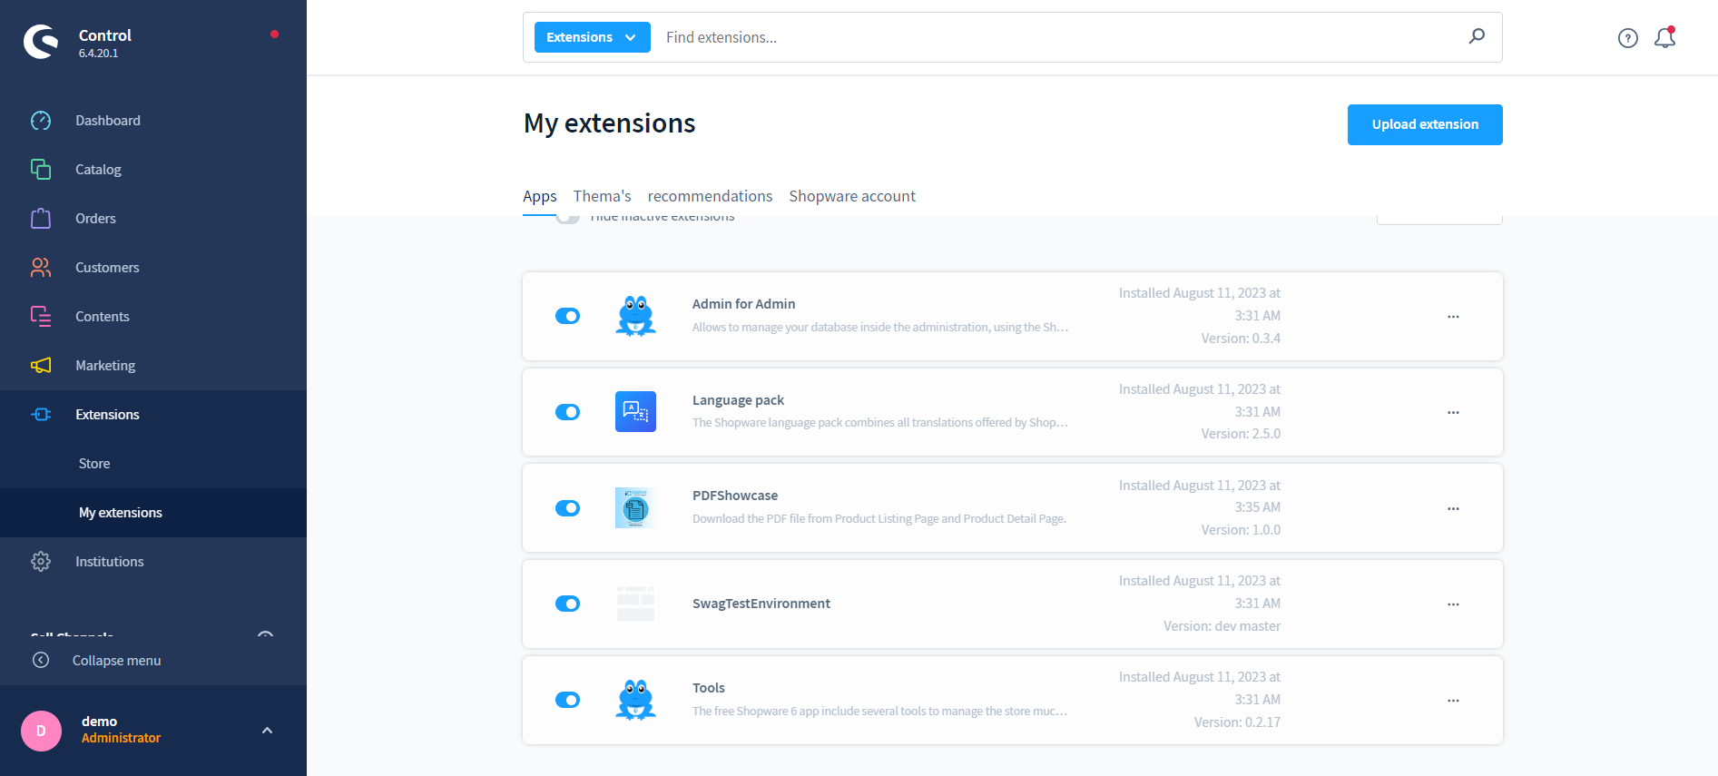Image resolution: width=1718 pixels, height=776 pixels.
Task: Click the Tools extension title
Action: tap(709, 688)
